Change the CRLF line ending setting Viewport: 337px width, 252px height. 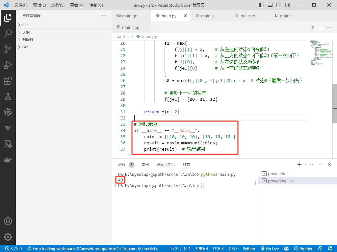click(x=233, y=249)
